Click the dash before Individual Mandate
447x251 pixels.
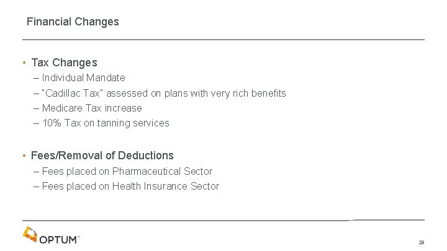click(x=36, y=78)
